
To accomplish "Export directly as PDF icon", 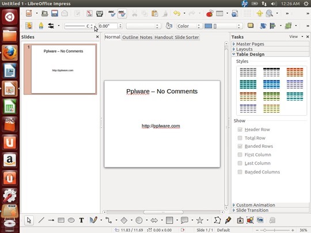I will click(89, 13).
